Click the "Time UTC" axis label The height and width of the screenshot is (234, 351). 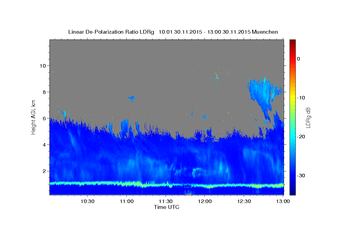point(166,207)
